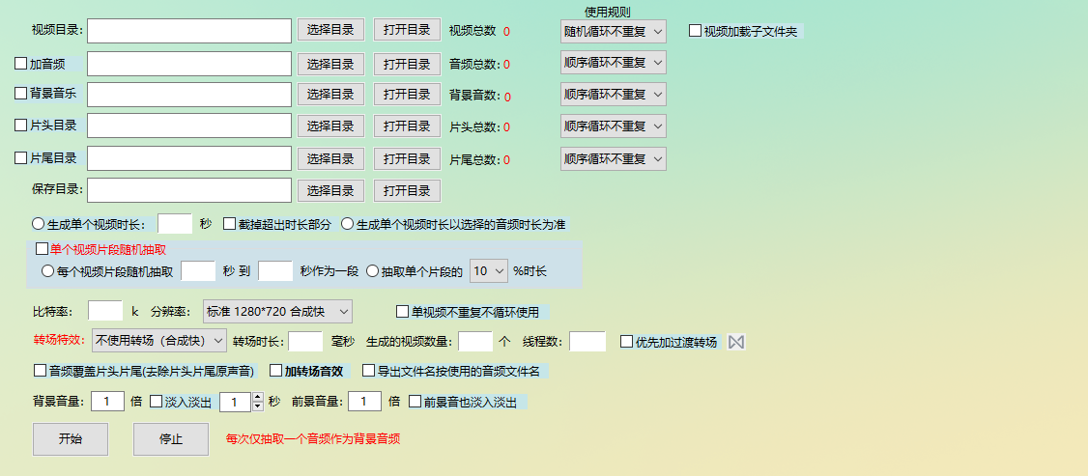
Task: Focus the 视频目录 path field
Action: (x=188, y=31)
